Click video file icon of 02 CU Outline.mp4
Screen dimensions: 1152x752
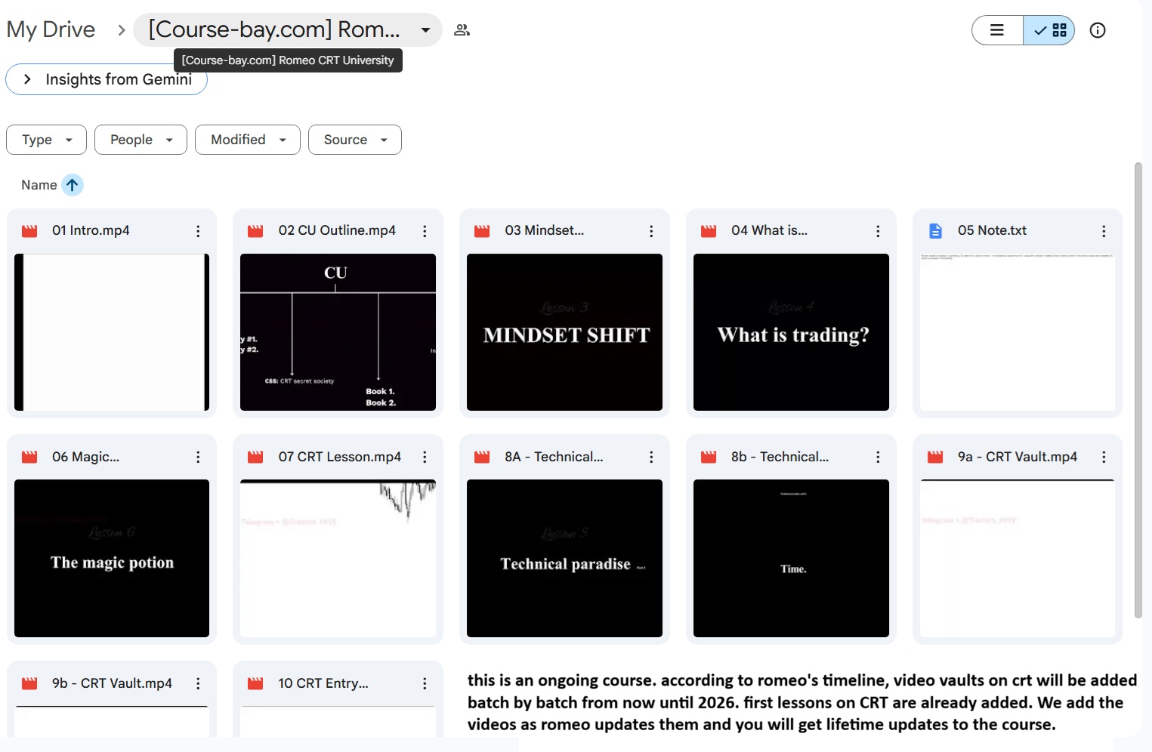(255, 231)
